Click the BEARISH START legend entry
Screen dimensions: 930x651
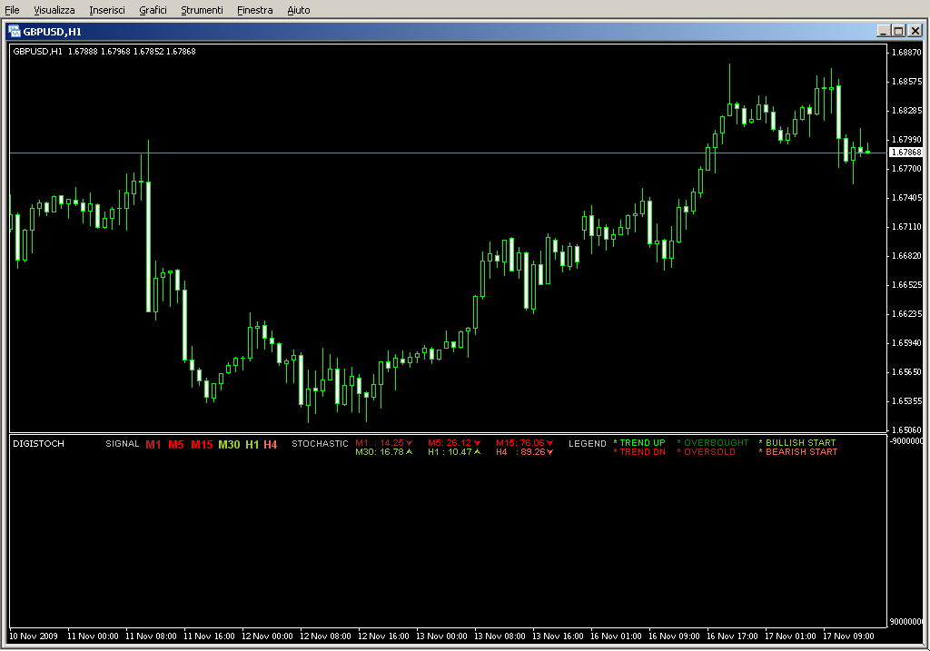click(798, 452)
